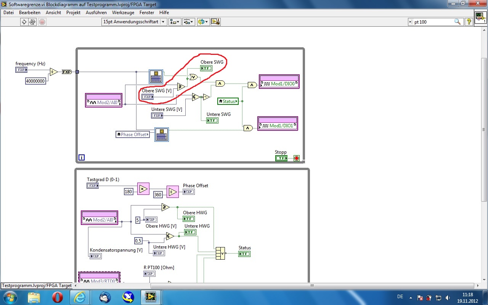Click the volume icon in the system tray
Image resolution: width=488 pixels, height=305 pixels.
[x=448, y=297]
